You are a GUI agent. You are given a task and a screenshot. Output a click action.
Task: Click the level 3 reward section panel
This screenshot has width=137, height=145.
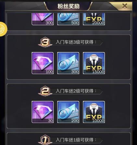69,57
